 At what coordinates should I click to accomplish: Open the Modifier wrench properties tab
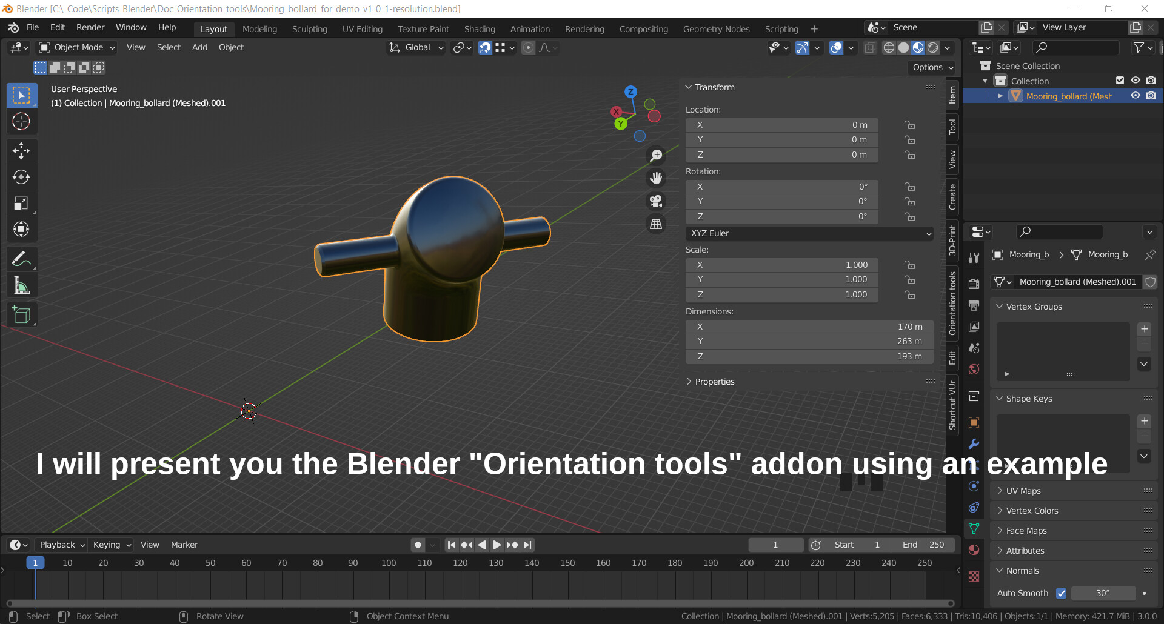click(x=974, y=444)
